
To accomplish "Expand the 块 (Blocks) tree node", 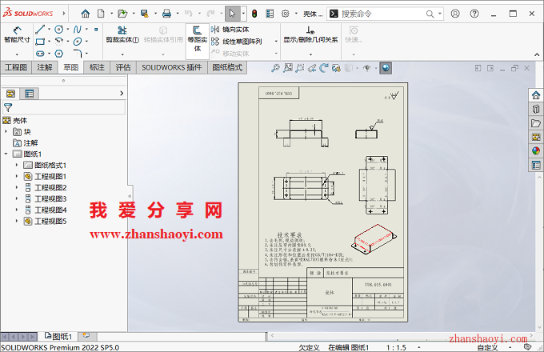I will coord(6,132).
